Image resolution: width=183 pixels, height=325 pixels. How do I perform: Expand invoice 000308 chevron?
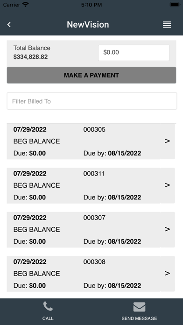pyautogui.click(x=167, y=273)
